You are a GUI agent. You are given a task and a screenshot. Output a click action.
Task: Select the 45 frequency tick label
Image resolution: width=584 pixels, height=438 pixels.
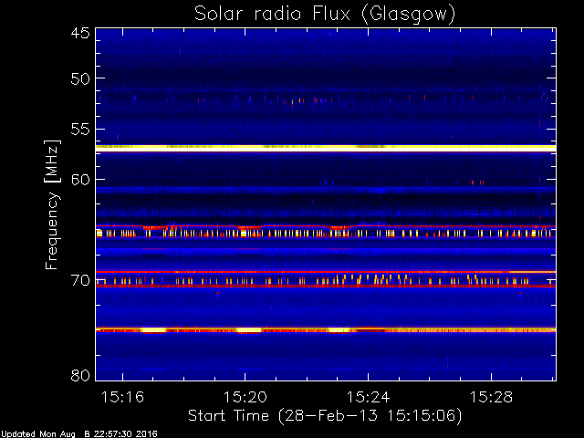click(x=80, y=33)
